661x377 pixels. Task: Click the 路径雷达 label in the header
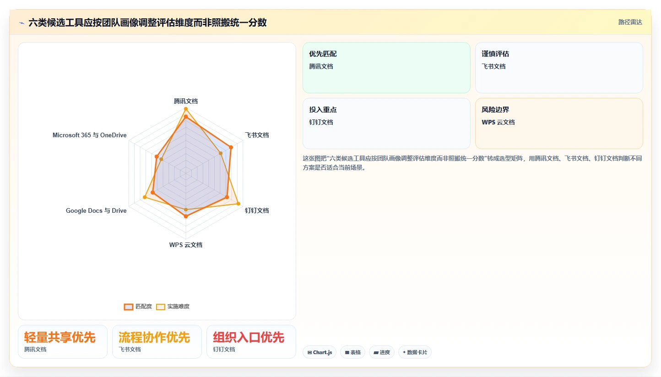coord(630,22)
